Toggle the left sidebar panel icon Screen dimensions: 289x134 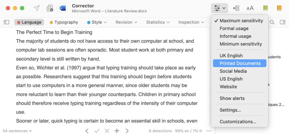tap(6, 22)
